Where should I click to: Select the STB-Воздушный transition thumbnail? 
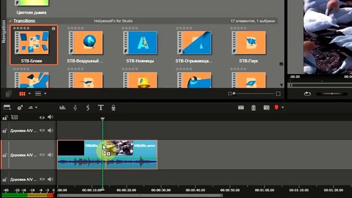click(x=86, y=43)
